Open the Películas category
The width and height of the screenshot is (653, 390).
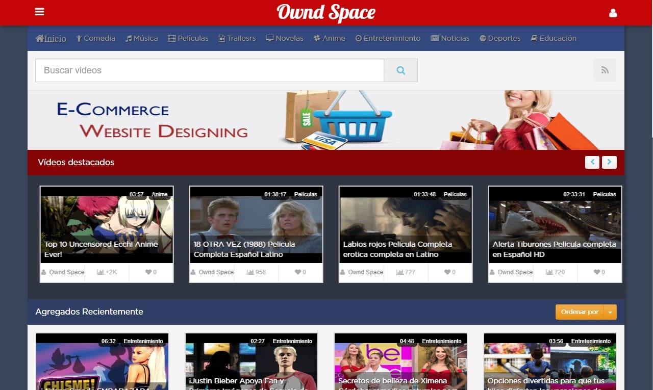(x=188, y=38)
